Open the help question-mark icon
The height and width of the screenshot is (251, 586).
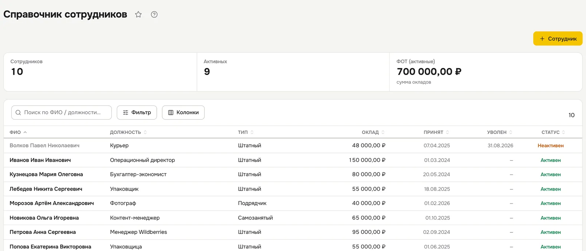tap(154, 15)
